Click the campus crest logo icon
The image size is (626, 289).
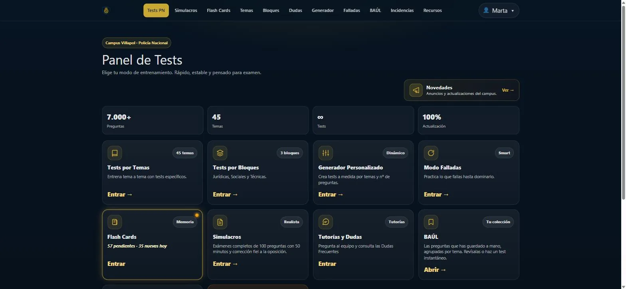pyautogui.click(x=106, y=10)
